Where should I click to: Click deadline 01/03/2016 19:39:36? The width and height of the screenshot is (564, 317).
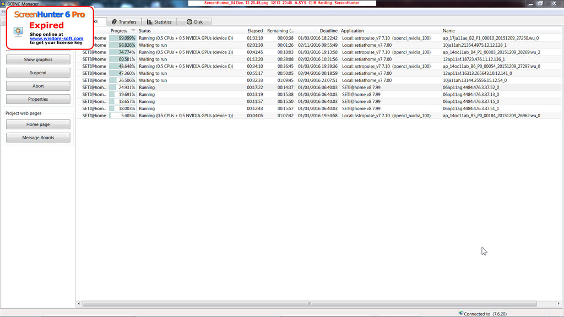[318, 66]
